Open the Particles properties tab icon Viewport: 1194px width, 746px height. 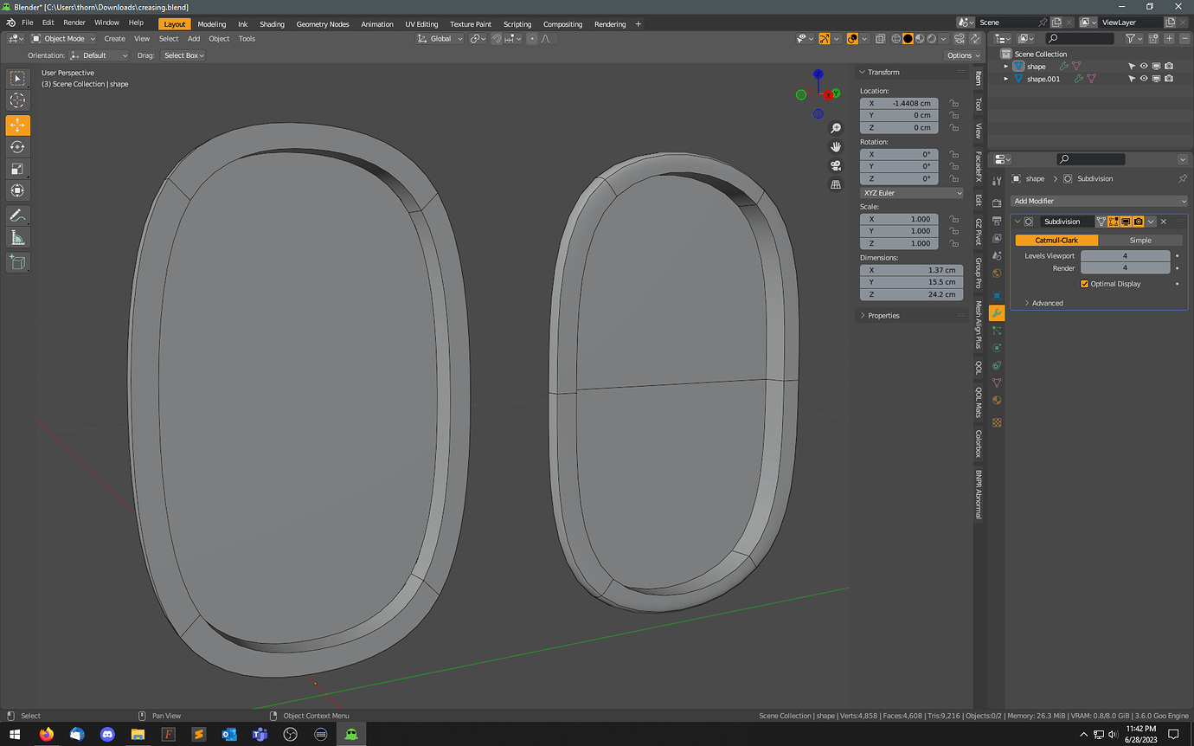(x=997, y=331)
